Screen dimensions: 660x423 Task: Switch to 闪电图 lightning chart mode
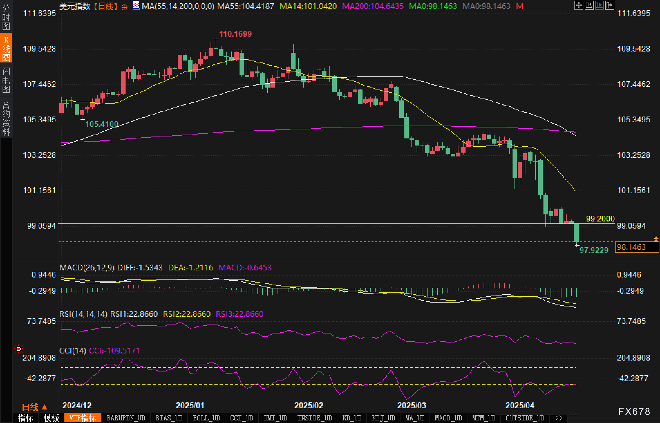[6, 80]
